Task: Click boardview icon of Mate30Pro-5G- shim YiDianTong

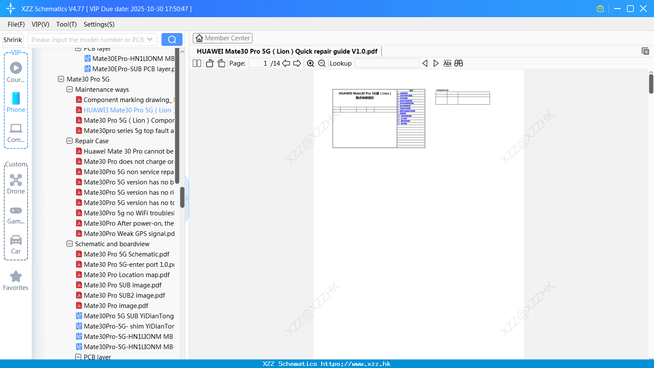Action: point(79,326)
